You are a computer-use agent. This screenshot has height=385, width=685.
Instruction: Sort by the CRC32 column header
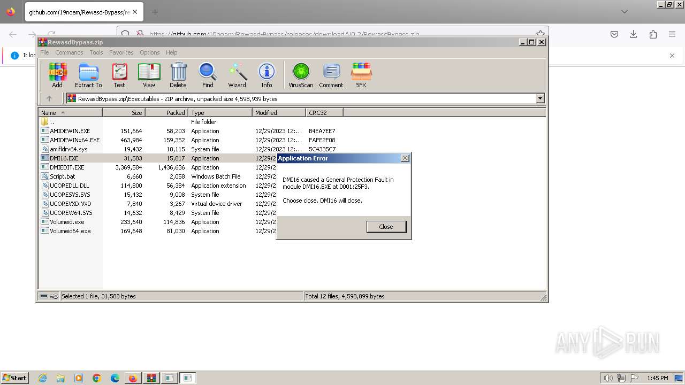click(x=324, y=113)
